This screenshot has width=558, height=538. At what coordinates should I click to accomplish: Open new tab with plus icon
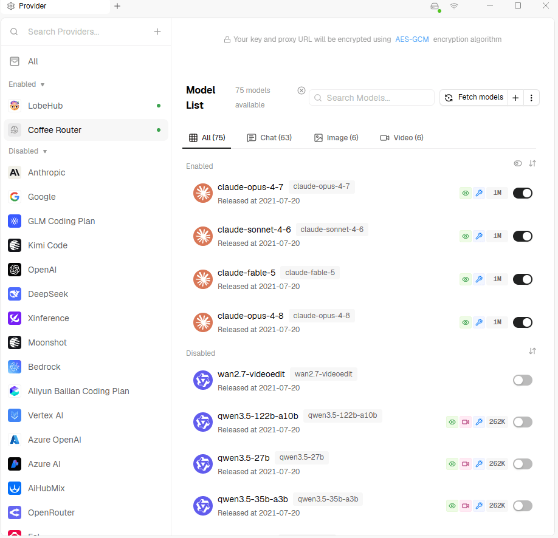click(117, 6)
